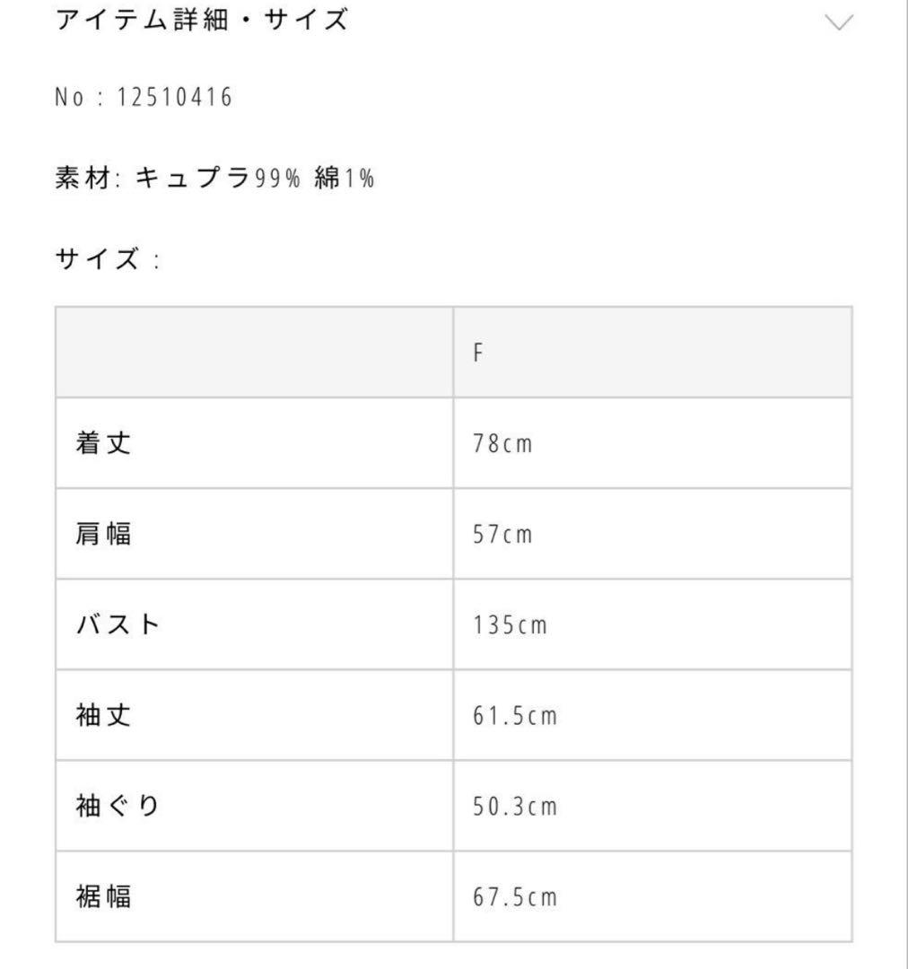The width and height of the screenshot is (908, 969).
Task: Click the empty top-left table header cell
Action: 254,353
